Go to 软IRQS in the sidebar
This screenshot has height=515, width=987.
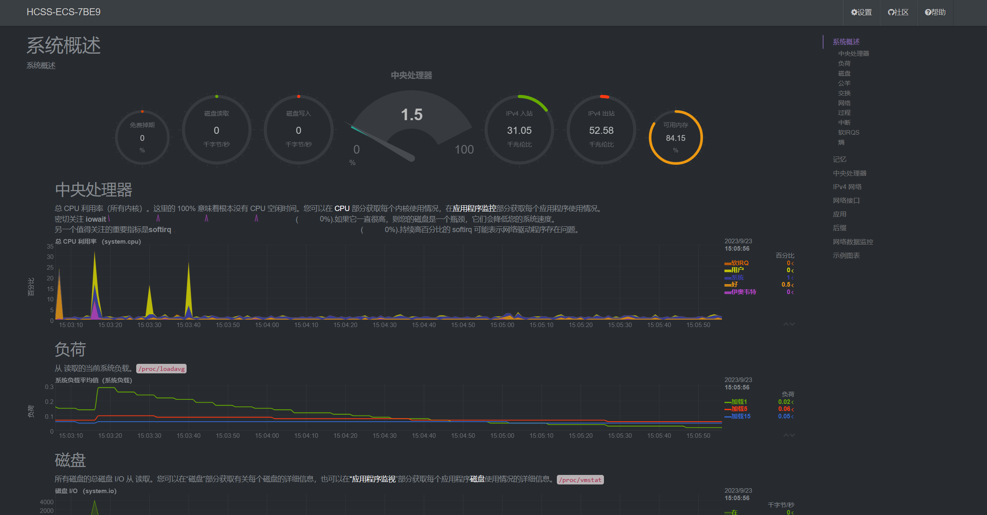click(848, 133)
